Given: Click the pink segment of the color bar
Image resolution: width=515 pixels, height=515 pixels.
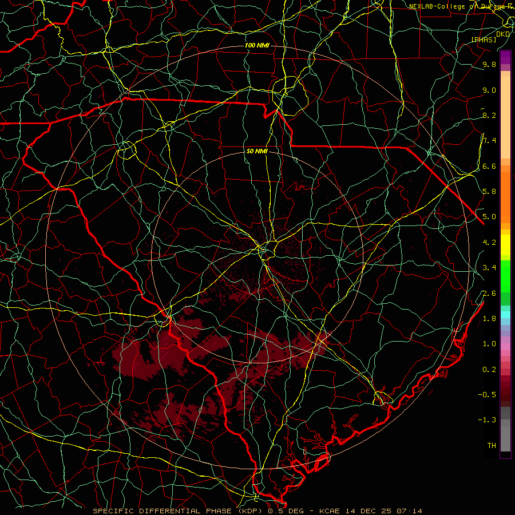Looking at the screenshot, I should click(505, 347).
